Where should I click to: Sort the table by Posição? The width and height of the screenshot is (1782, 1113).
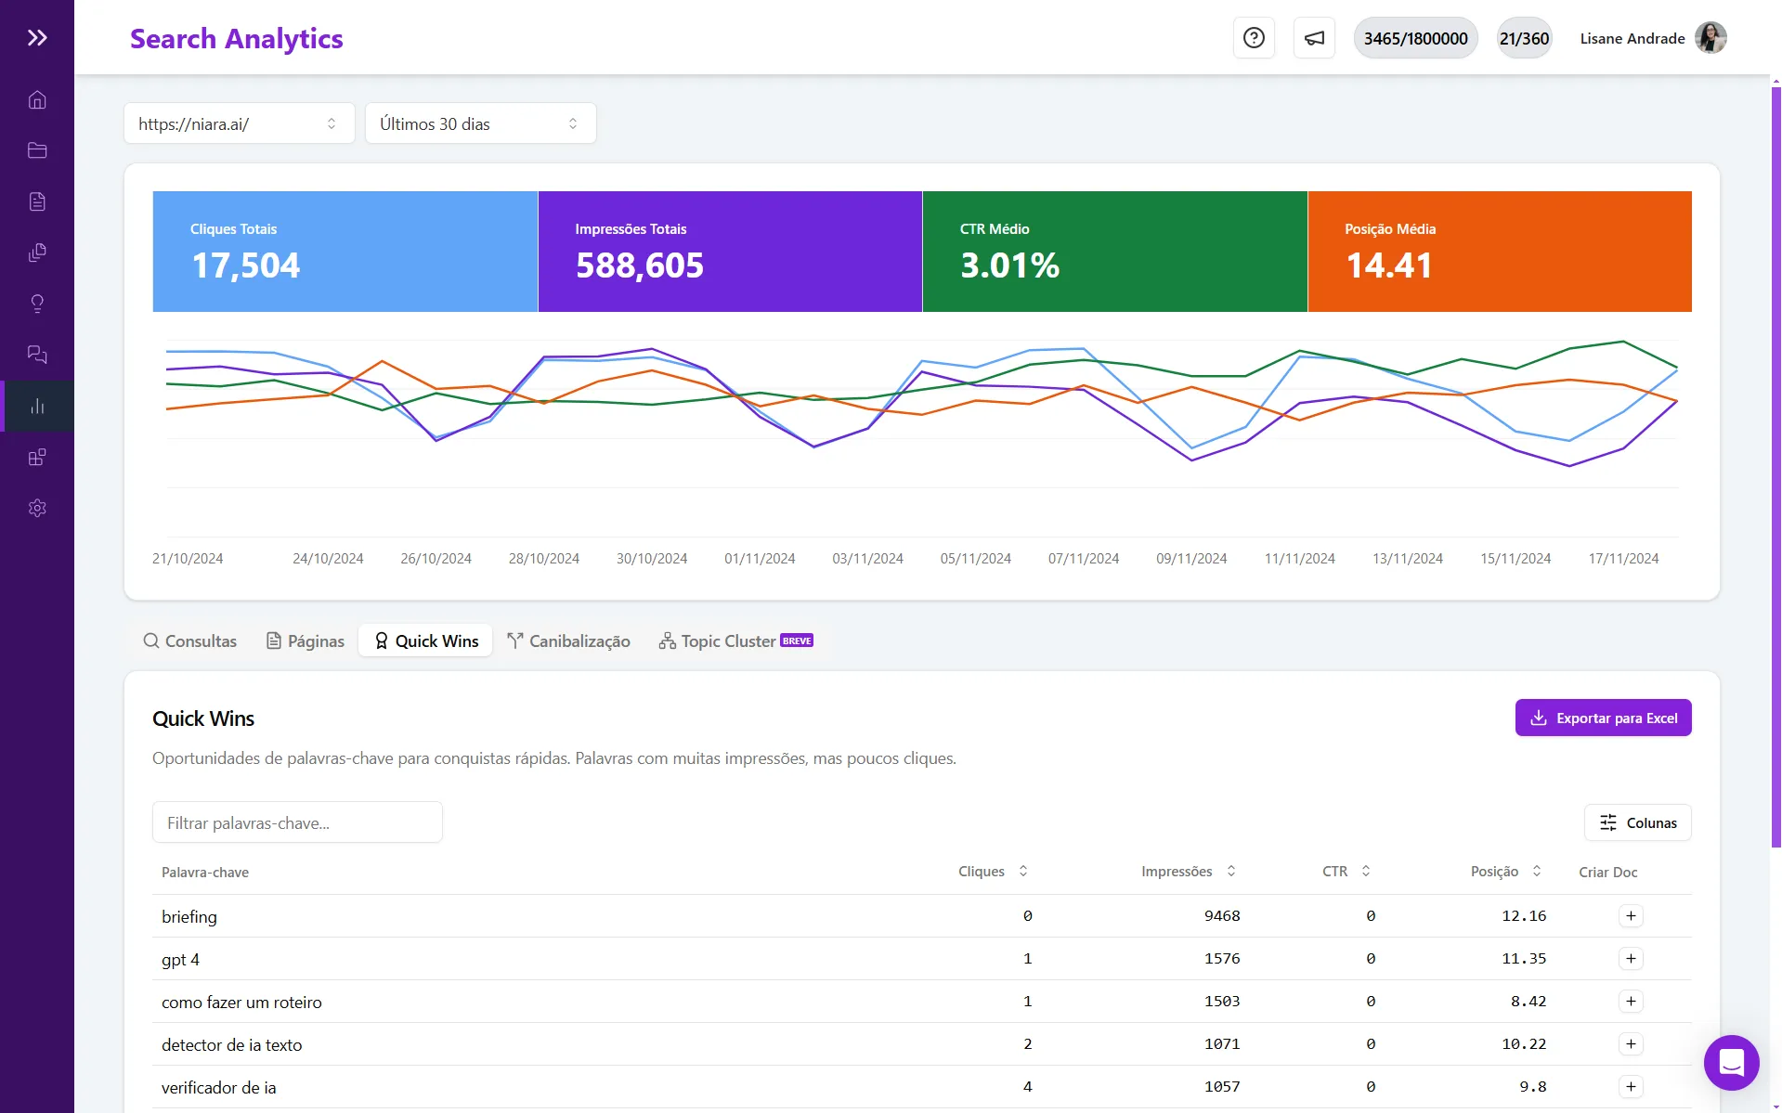1505,872
